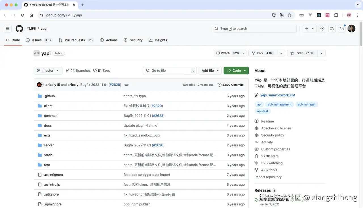Open the .eslintignore file
The image size is (363, 208).
[x=54, y=175]
